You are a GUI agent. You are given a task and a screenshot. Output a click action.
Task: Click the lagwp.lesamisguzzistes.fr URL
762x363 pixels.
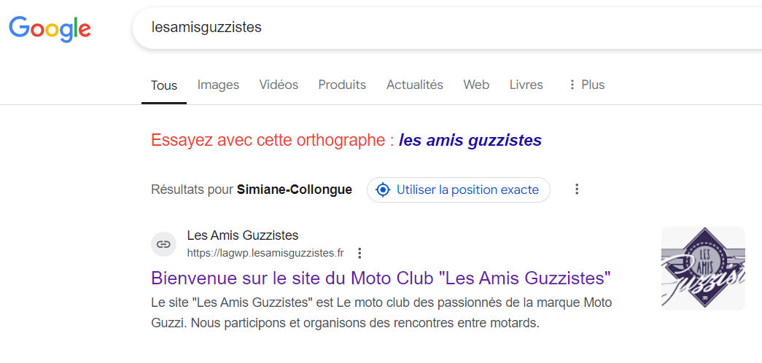click(265, 254)
